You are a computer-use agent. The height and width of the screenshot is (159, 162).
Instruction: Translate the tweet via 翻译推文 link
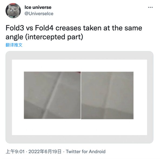tap(14, 45)
